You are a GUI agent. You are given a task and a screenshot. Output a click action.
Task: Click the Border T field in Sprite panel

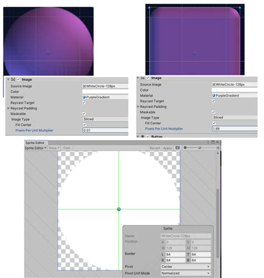tap(201, 255)
